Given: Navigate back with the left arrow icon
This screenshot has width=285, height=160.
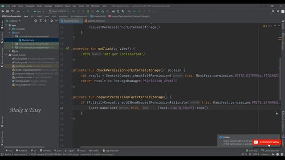Looking at the screenshot, I should pyautogui.click(x=18, y=11).
